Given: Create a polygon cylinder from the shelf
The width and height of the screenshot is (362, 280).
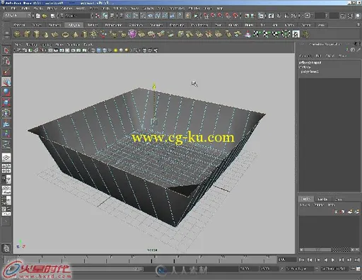Looking at the screenshot, I should point(37,35).
